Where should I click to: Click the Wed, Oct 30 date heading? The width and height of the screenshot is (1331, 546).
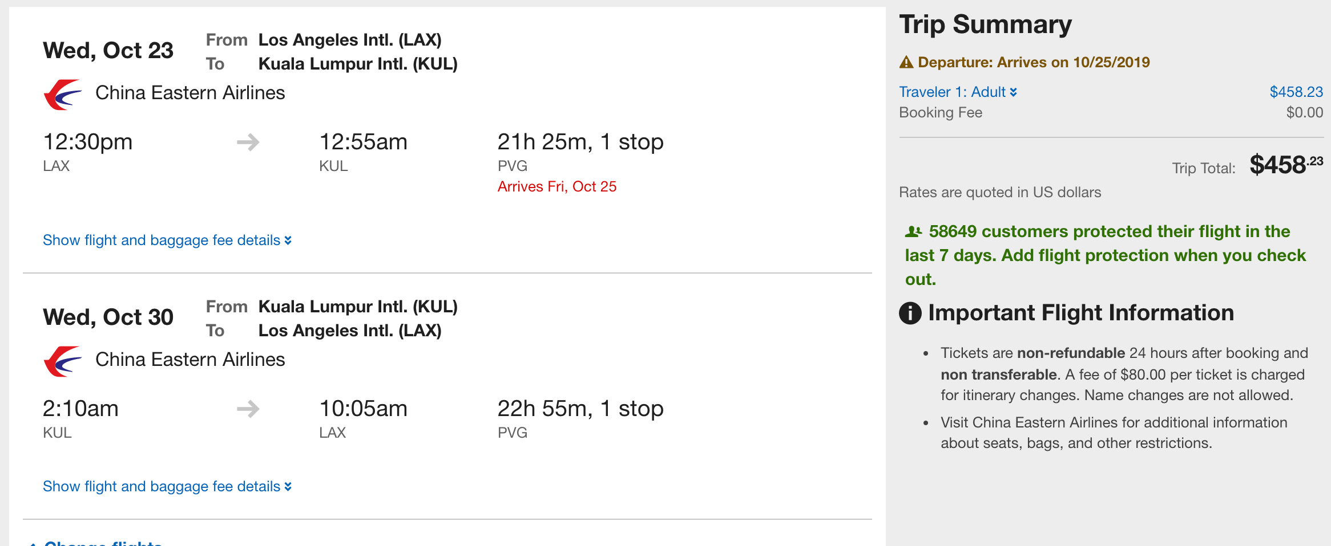pyautogui.click(x=108, y=317)
